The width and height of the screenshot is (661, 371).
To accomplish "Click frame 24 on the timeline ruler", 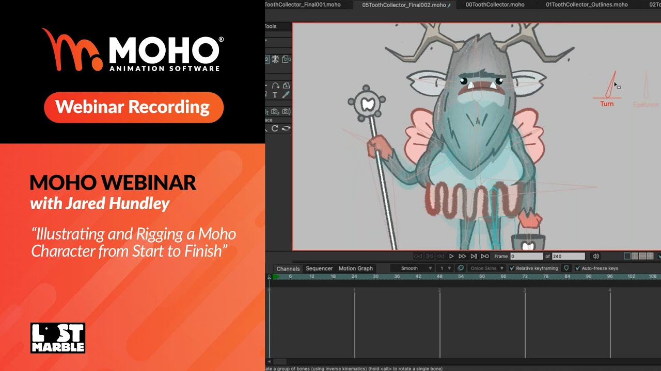I will (x=354, y=277).
